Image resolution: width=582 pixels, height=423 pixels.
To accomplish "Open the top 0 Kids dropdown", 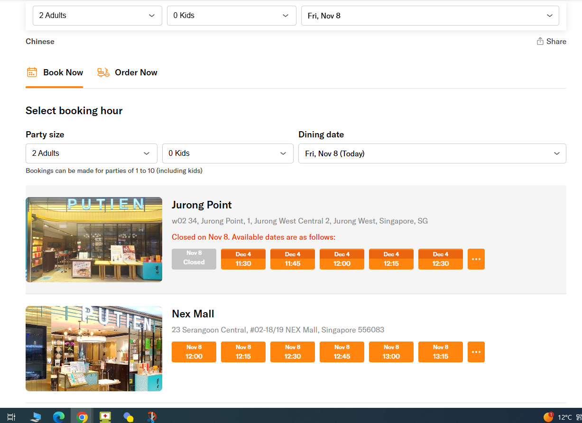I will [231, 16].
